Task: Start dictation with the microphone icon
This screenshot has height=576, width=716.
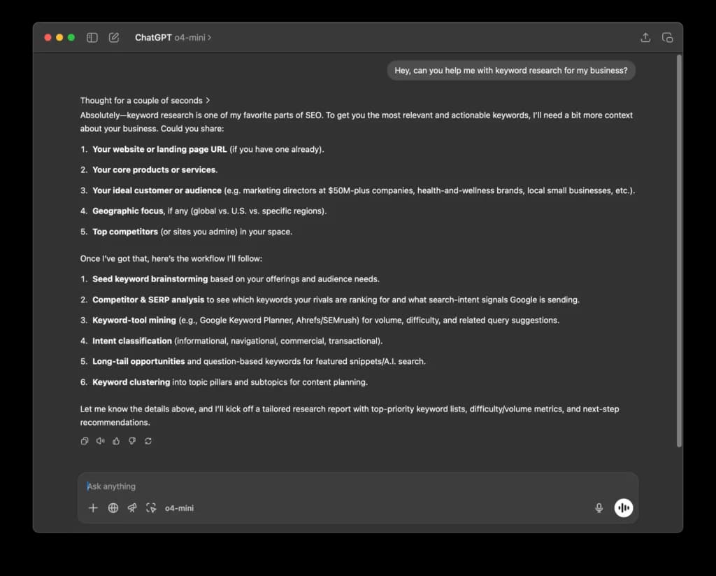Action: 599,508
